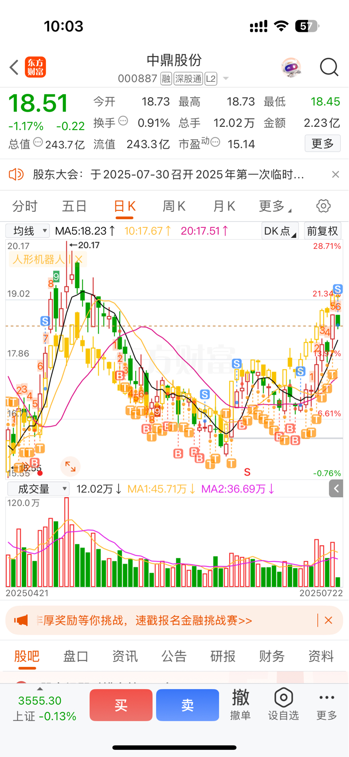This screenshot has width=349, height=757.
Task: Switch to 资讯 tab
Action: 125,656
